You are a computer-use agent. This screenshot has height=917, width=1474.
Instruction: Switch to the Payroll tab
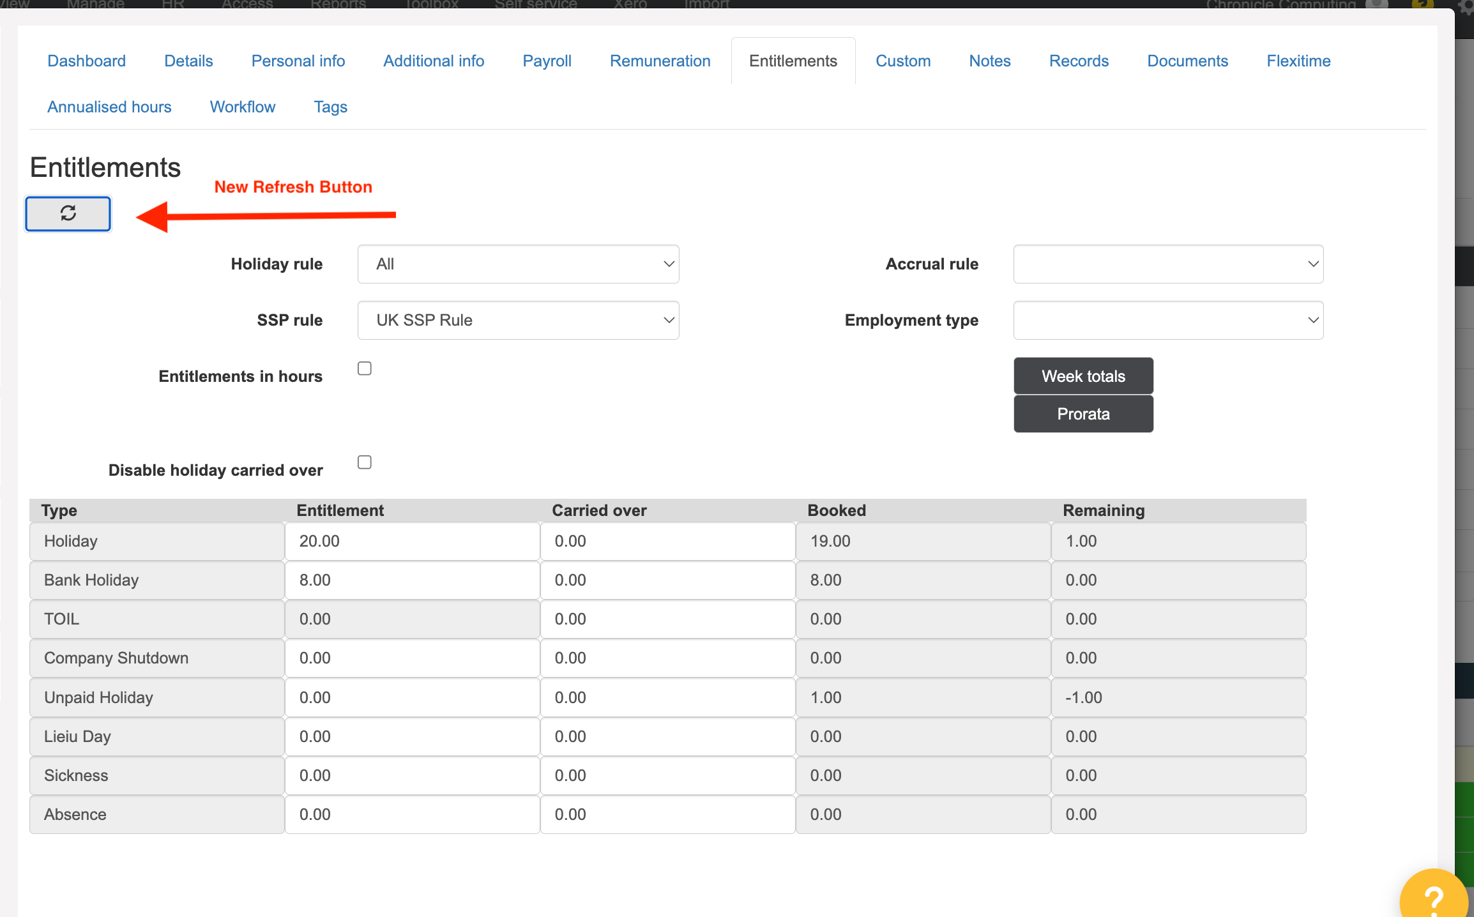point(547,61)
